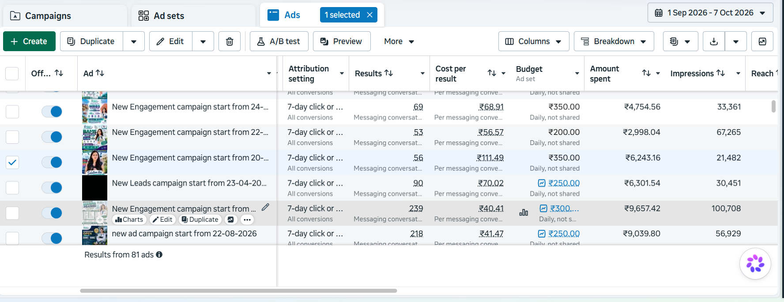Open the Breakdown dropdown
Image resolution: width=784 pixels, height=302 pixels.
[614, 41]
